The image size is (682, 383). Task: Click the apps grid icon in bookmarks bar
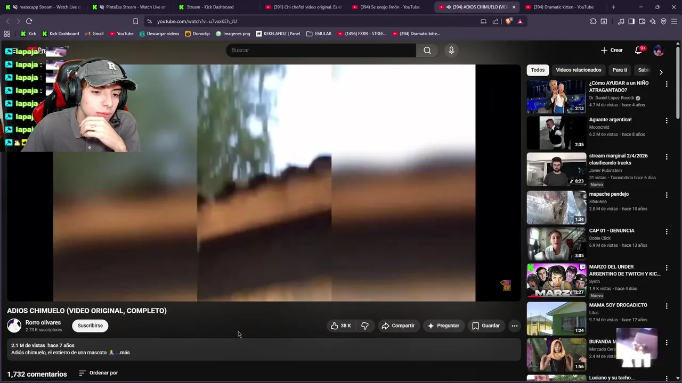click(x=7, y=34)
